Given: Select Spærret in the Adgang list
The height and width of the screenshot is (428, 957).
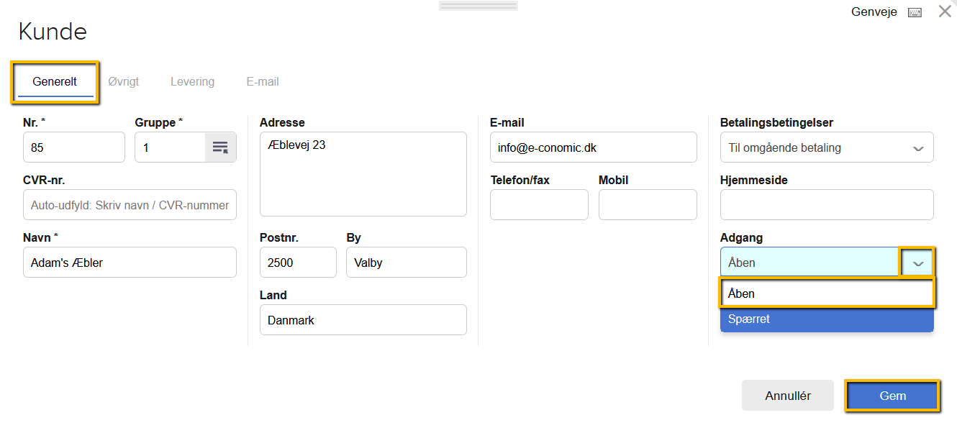Looking at the screenshot, I should [826, 318].
